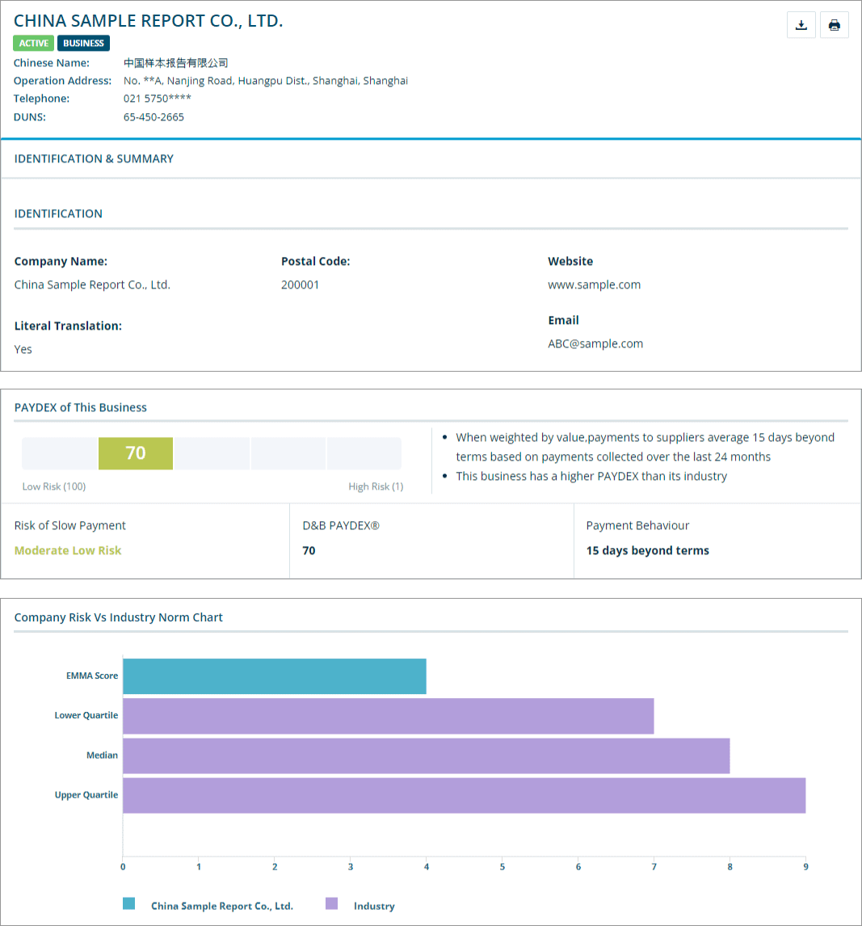Screen dimensions: 862x926
Task: Select the IDENTIFICATION & SUMMARY section header
Action: coord(94,159)
